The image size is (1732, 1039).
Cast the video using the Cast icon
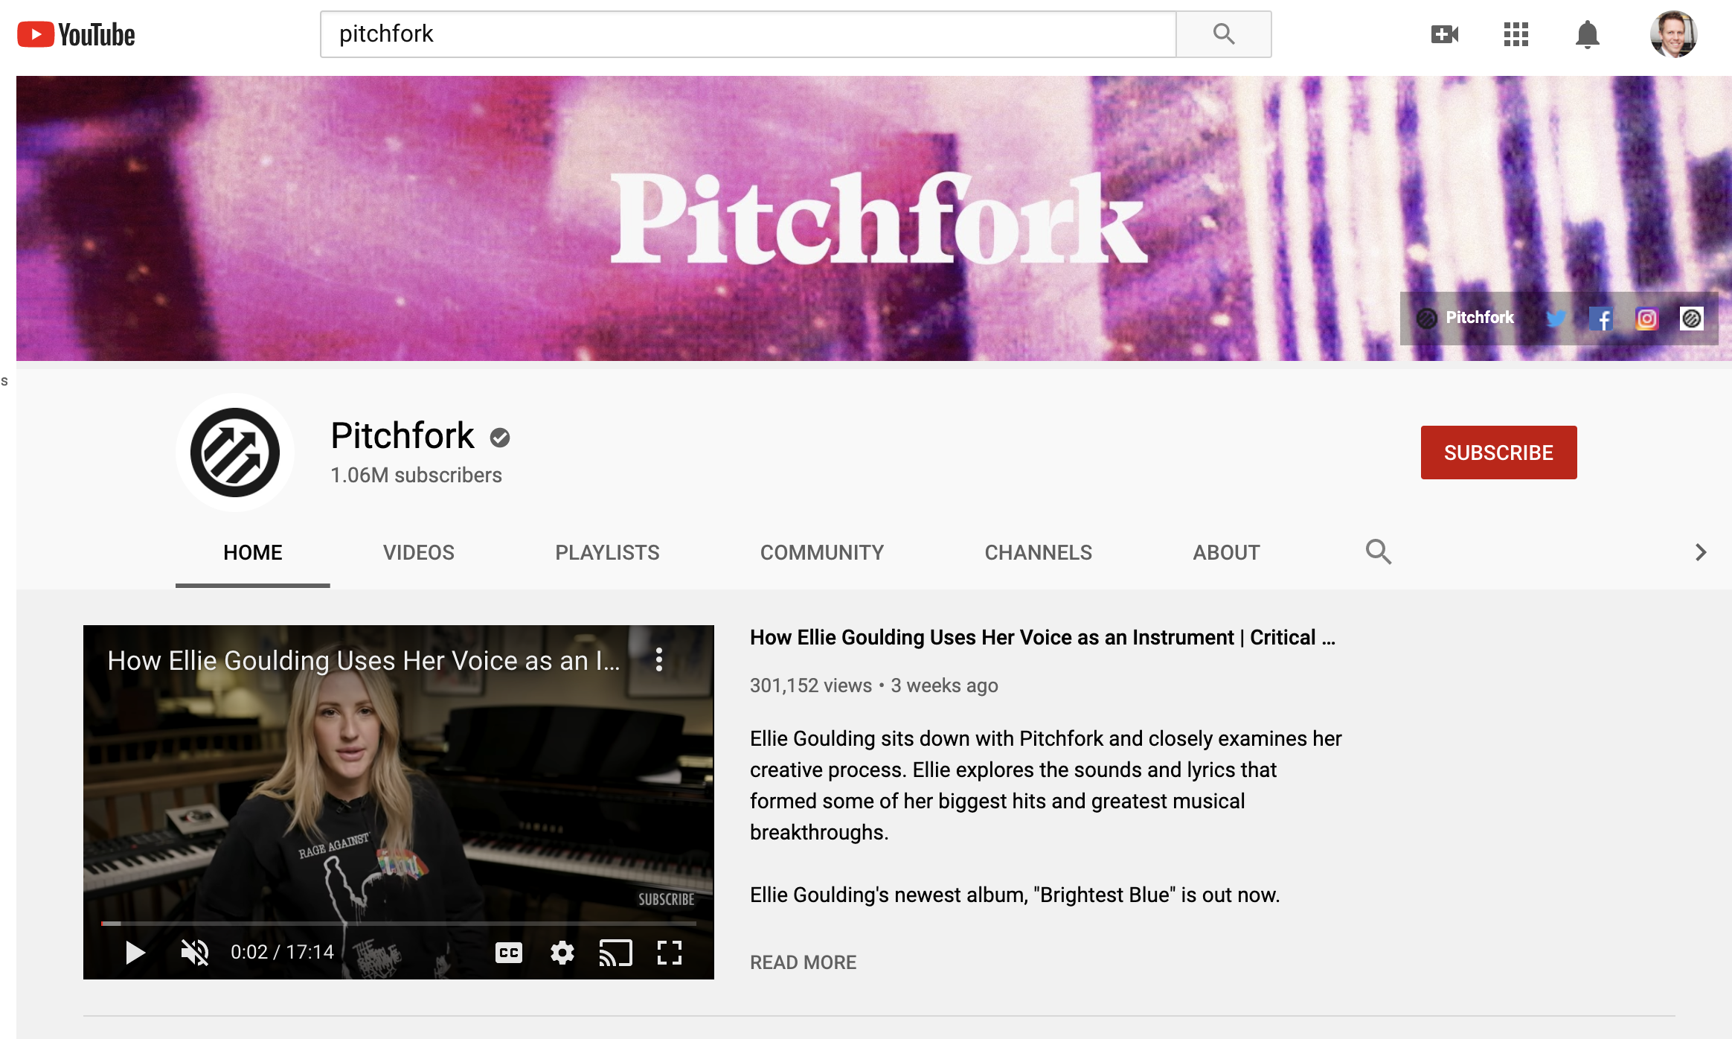tap(616, 953)
